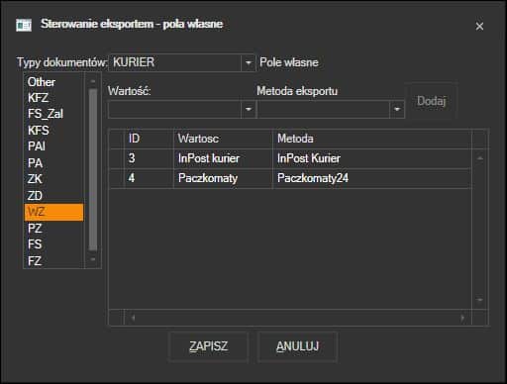Click the table horizontal scrollbar right arrow
The width and height of the screenshot is (507, 384).
pyautogui.click(x=462, y=318)
